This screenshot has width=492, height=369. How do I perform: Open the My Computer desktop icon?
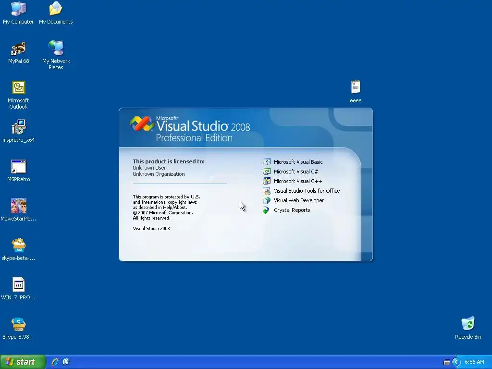click(x=19, y=9)
